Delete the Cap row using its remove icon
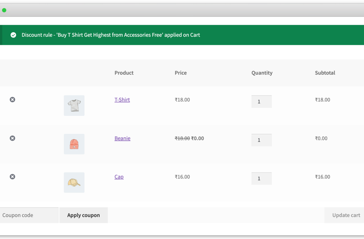The height and width of the screenshot is (239, 364). [x=12, y=177]
